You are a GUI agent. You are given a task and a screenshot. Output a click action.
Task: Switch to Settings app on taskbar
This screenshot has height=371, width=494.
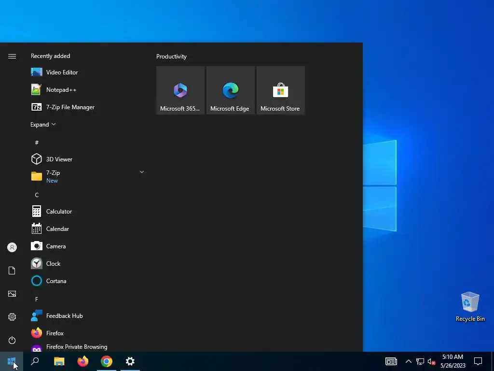pos(130,361)
